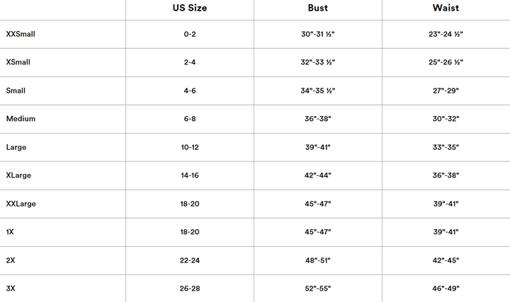
Task: Select the Small row label
Action: pyautogui.click(x=16, y=91)
